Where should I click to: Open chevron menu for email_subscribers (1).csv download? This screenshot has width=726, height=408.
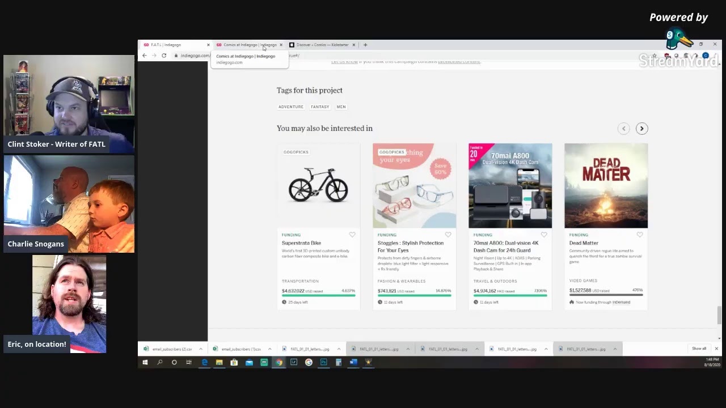point(269,349)
